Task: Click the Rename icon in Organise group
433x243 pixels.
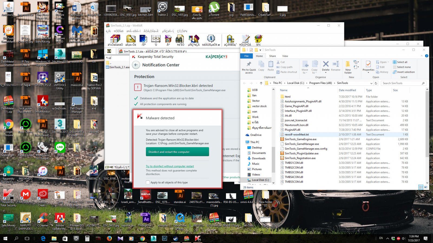Action: [336, 64]
